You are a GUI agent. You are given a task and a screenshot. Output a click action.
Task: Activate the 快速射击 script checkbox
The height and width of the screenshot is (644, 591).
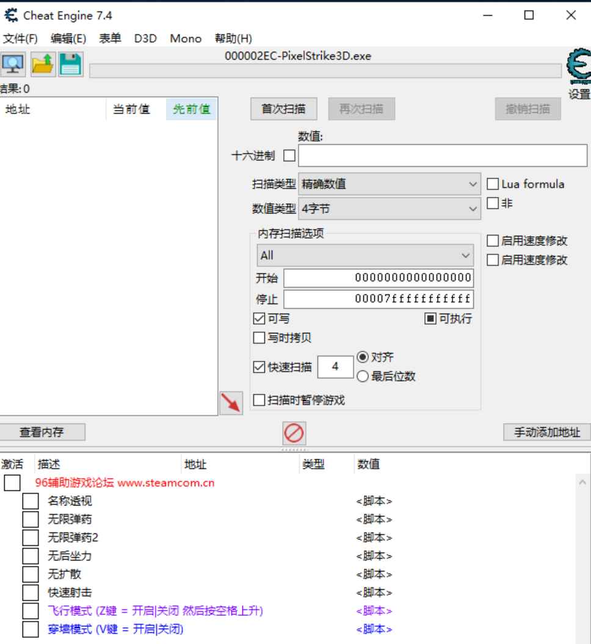pyautogui.click(x=31, y=592)
